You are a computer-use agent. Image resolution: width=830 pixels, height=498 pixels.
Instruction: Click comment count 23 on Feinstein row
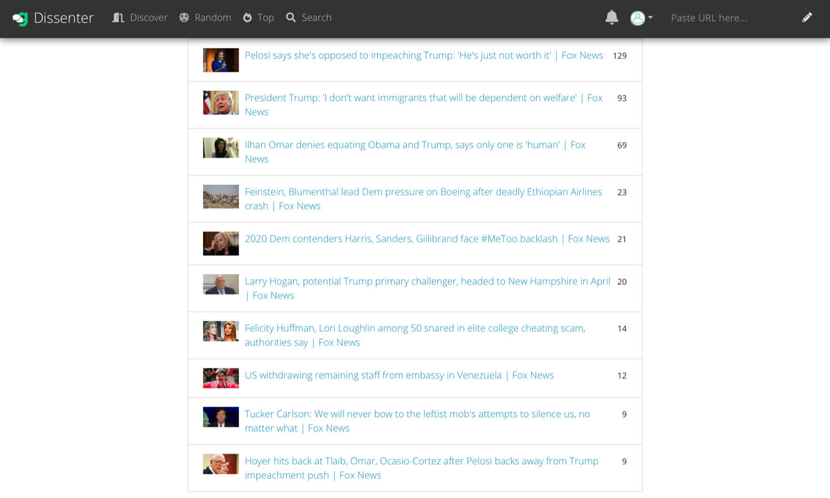[622, 193]
